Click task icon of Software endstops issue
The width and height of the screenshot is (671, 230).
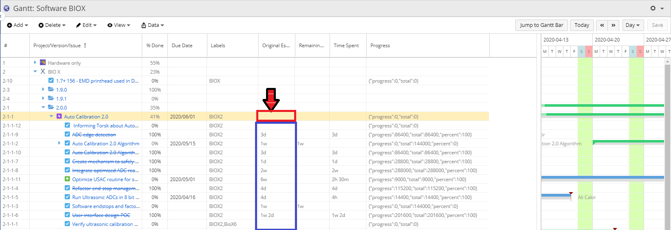pyautogui.click(x=67, y=206)
